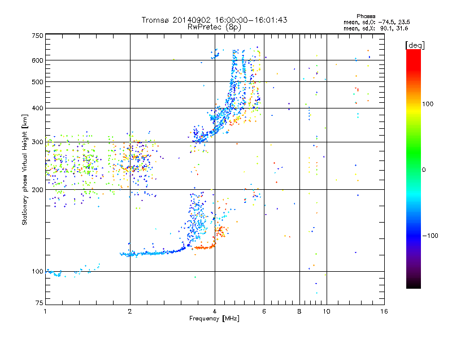452x339 pixels.
Task: Click the y-axis tick label '300'
Action: [x=37, y=142]
